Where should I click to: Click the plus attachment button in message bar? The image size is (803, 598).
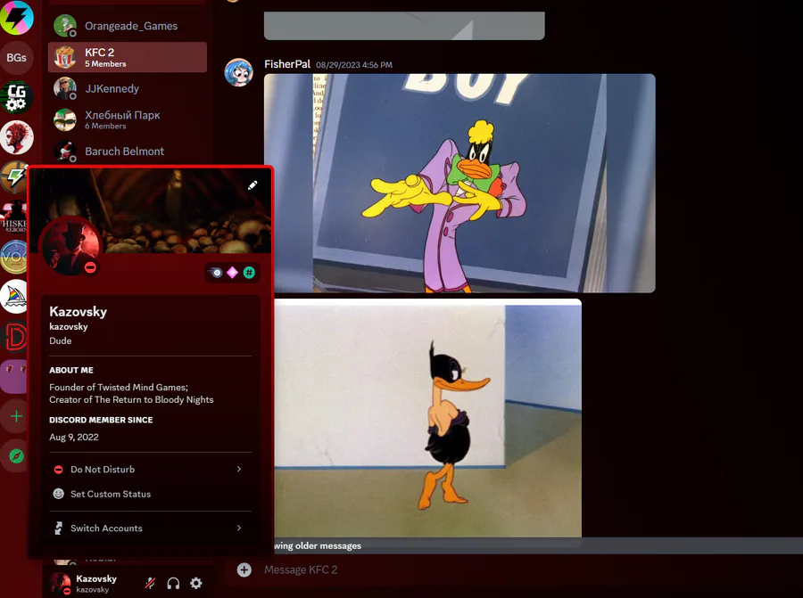click(244, 569)
